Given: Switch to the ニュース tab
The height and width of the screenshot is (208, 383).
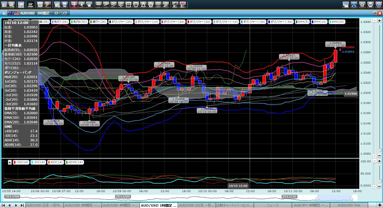Looking at the screenshot, I should pos(273,205).
